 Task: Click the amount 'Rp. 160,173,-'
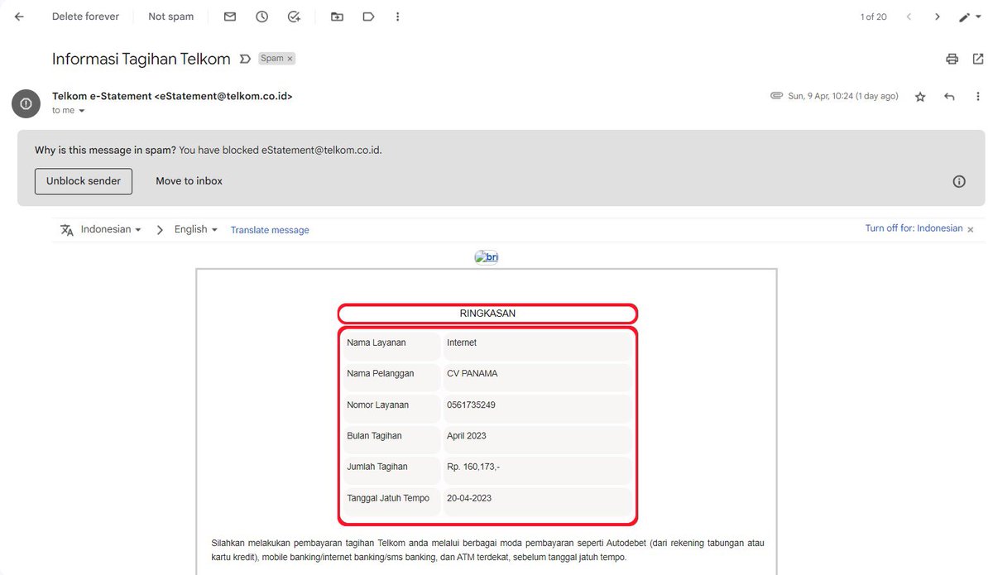[473, 467]
